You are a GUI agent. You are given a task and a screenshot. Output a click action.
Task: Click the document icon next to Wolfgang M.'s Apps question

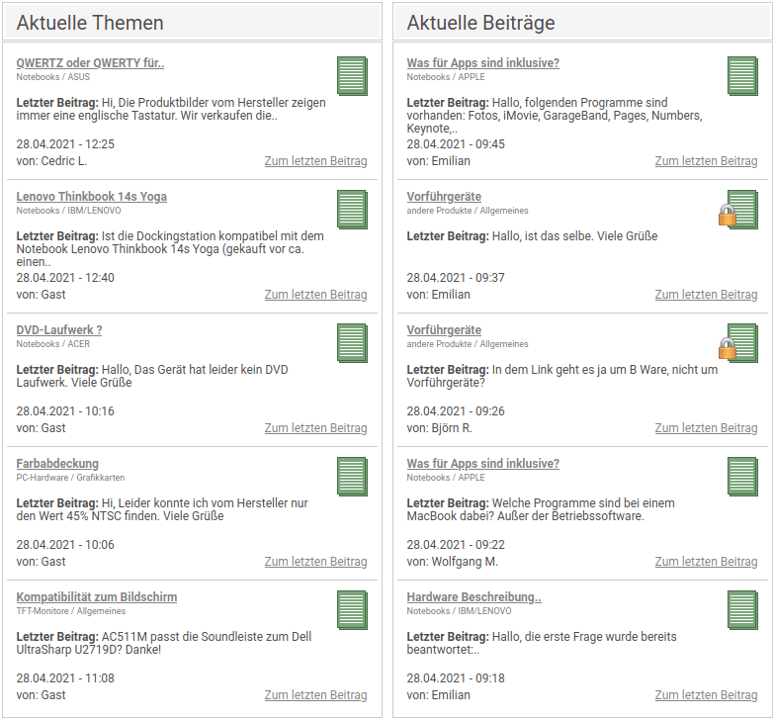[743, 477]
